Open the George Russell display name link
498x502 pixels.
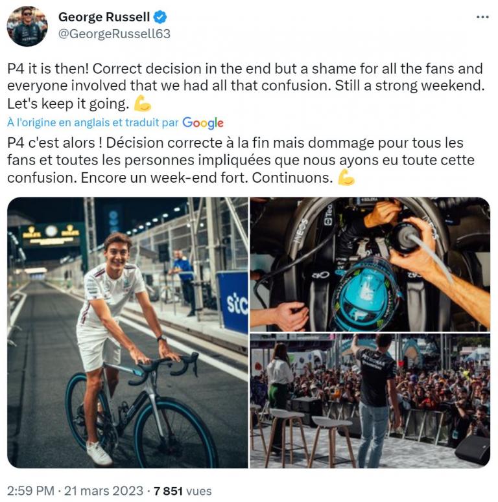tap(104, 17)
